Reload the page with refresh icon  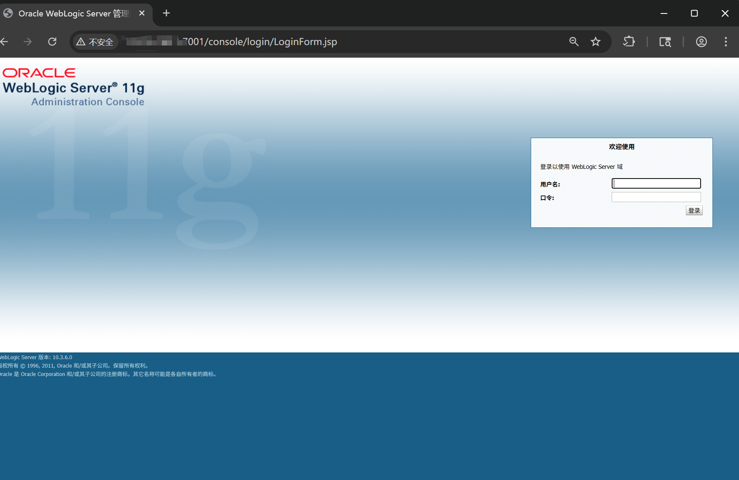pos(52,42)
